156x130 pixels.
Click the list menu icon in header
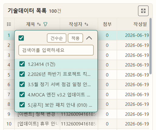tap(9, 24)
